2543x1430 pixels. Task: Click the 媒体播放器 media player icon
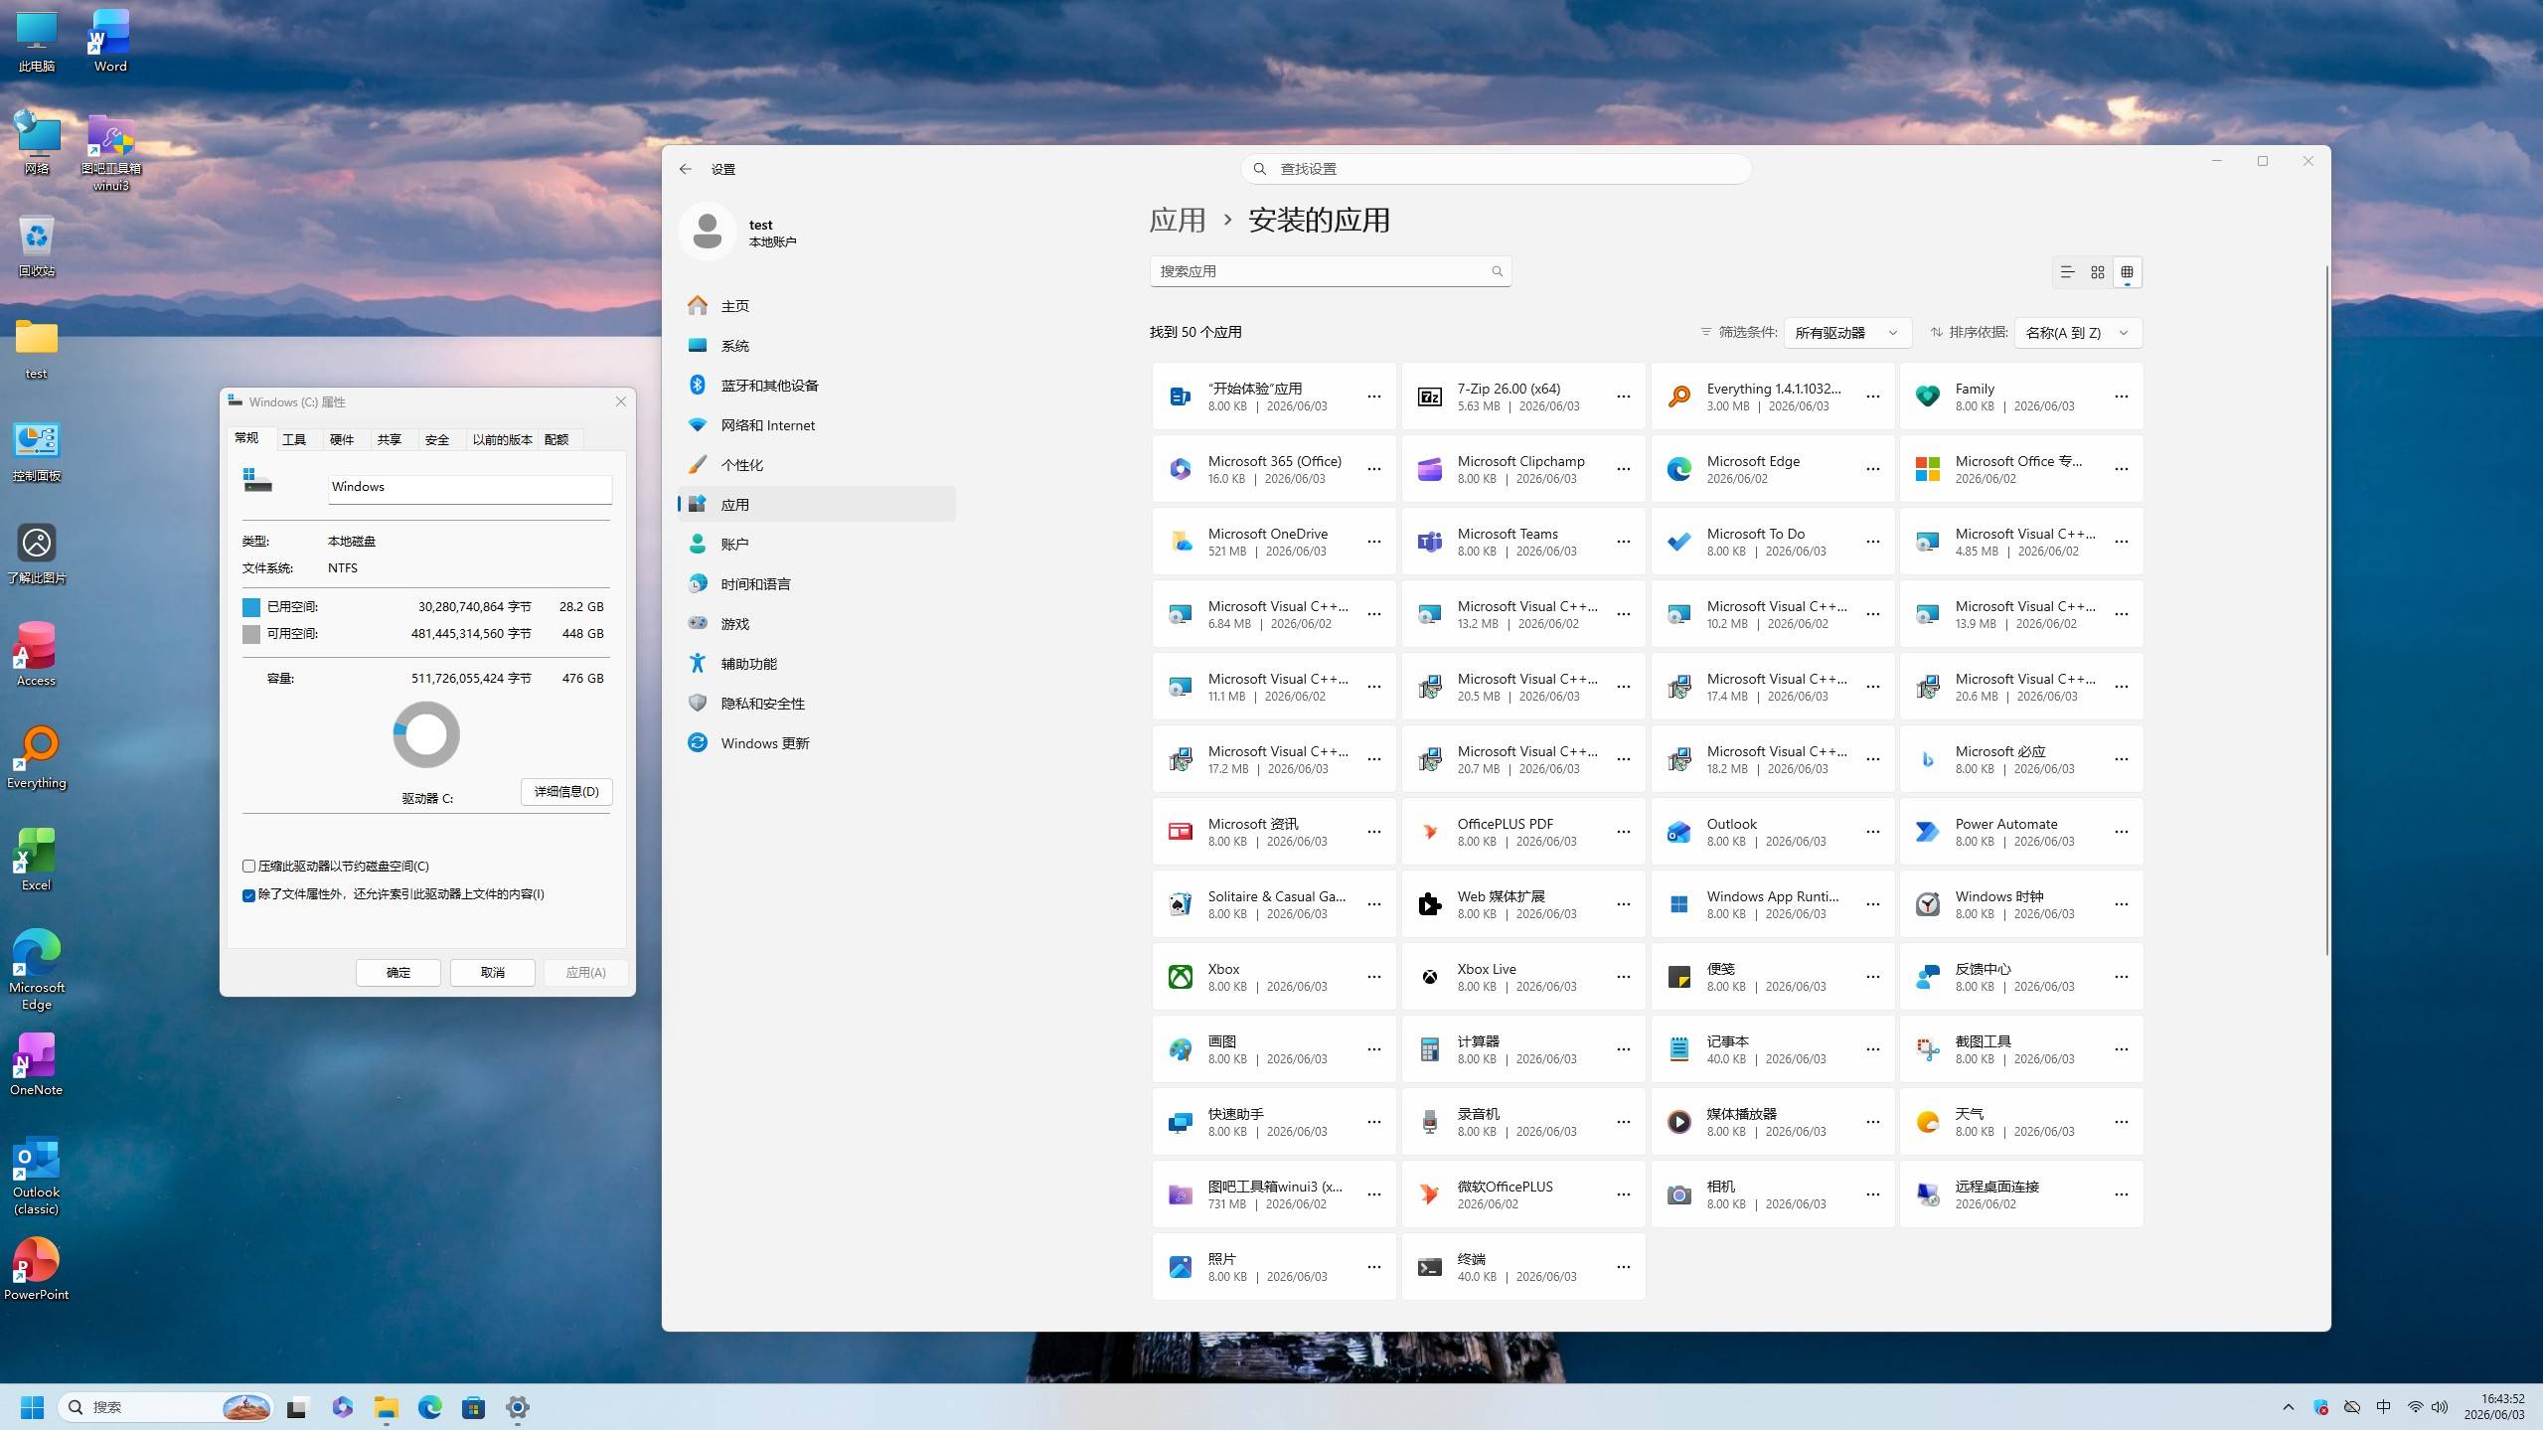coord(1678,1122)
